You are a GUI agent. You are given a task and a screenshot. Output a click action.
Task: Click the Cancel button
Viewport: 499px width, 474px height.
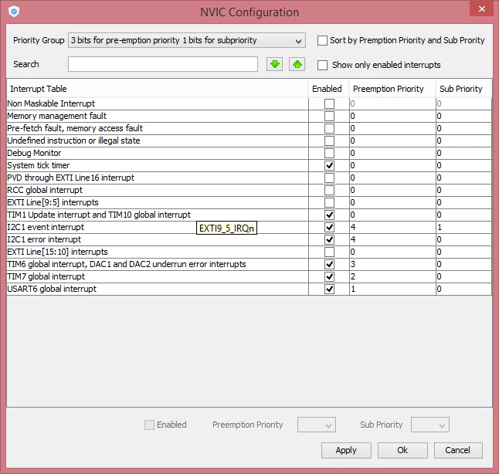point(458,450)
